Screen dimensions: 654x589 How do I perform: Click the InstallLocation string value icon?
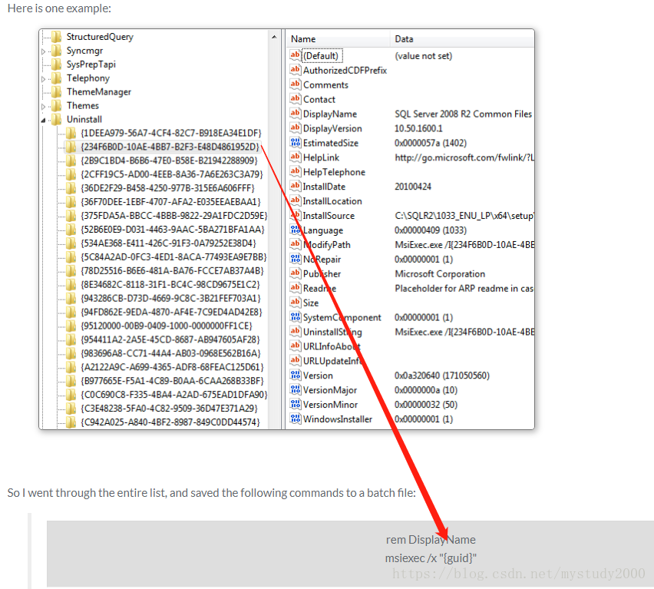[x=296, y=200]
